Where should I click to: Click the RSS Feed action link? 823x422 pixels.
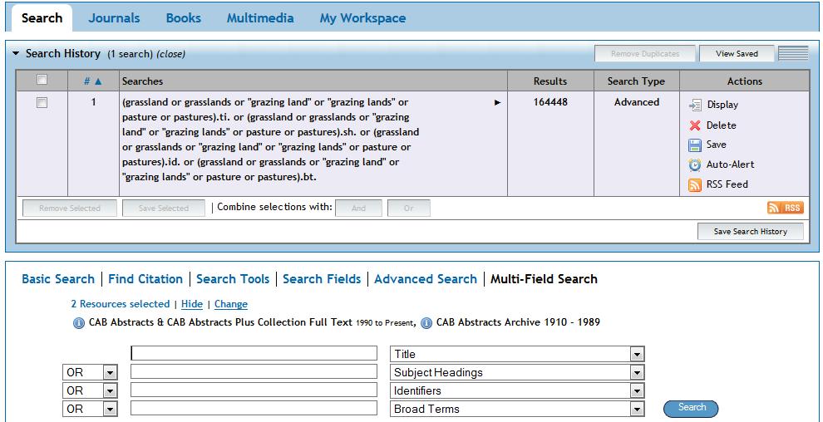727,184
